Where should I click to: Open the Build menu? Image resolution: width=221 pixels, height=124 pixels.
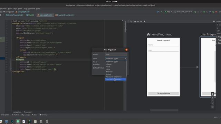pos(10,9)
